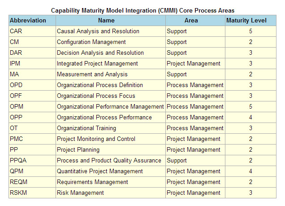This screenshot has height=206, width=285.
Task: Select the Name column header
Action: (x=111, y=20)
